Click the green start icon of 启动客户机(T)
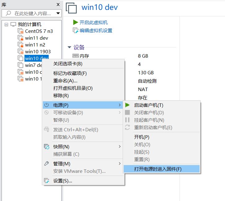This screenshot has width=225, height=201. (127, 105)
